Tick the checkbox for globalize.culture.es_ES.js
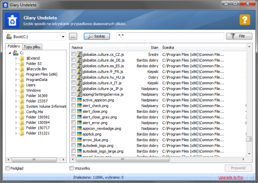Image resolution: width=258 pixels, height=183 pixels. 73,66
